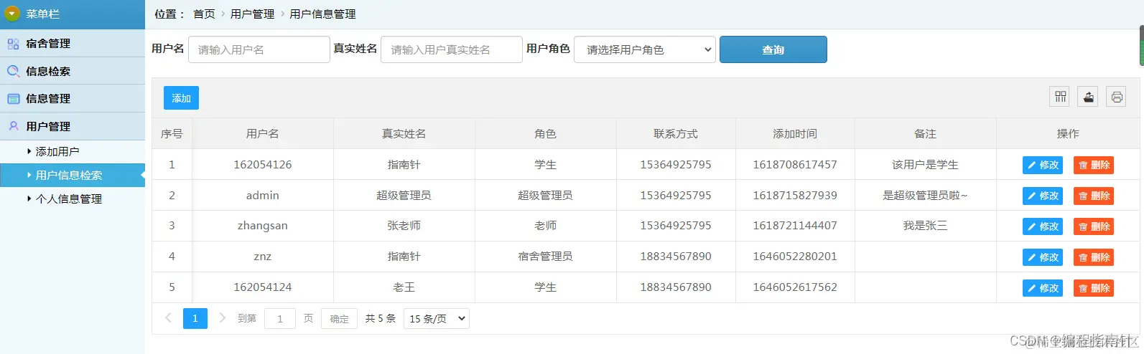Click 修改 for user 162054126

click(1043, 165)
